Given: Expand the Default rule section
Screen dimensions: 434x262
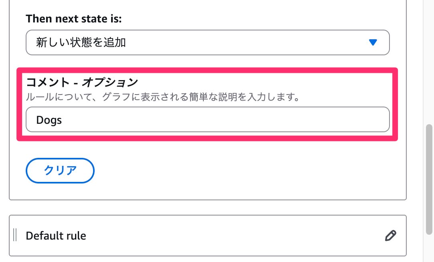Looking at the screenshot, I should 207,236.
